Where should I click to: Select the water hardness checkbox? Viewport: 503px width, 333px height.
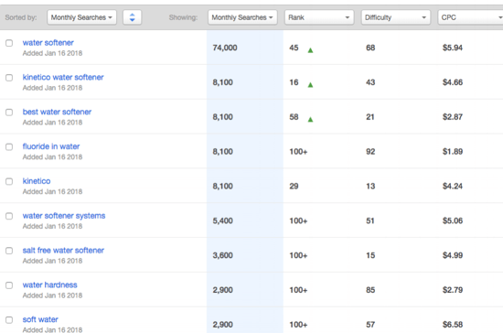coord(9,285)
